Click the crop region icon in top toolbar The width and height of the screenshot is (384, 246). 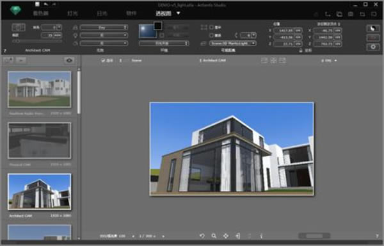coord(362,14)
